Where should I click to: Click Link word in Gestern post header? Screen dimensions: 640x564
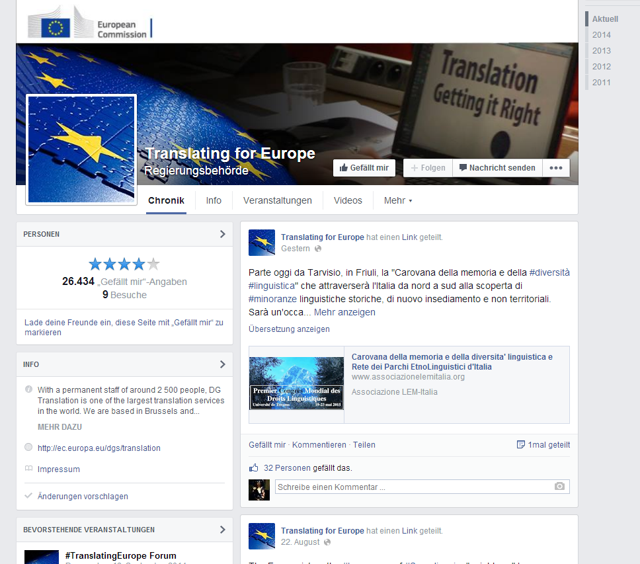click(x=409, y=237)
